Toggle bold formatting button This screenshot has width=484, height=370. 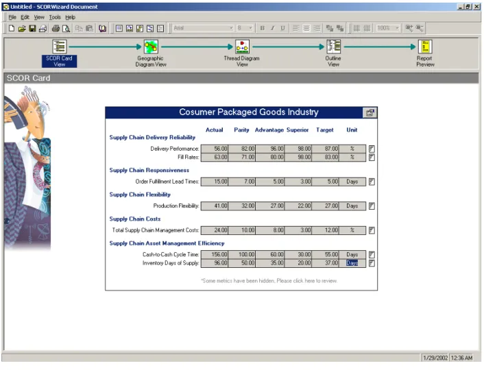pyautogui.click(x=263, y=28)
